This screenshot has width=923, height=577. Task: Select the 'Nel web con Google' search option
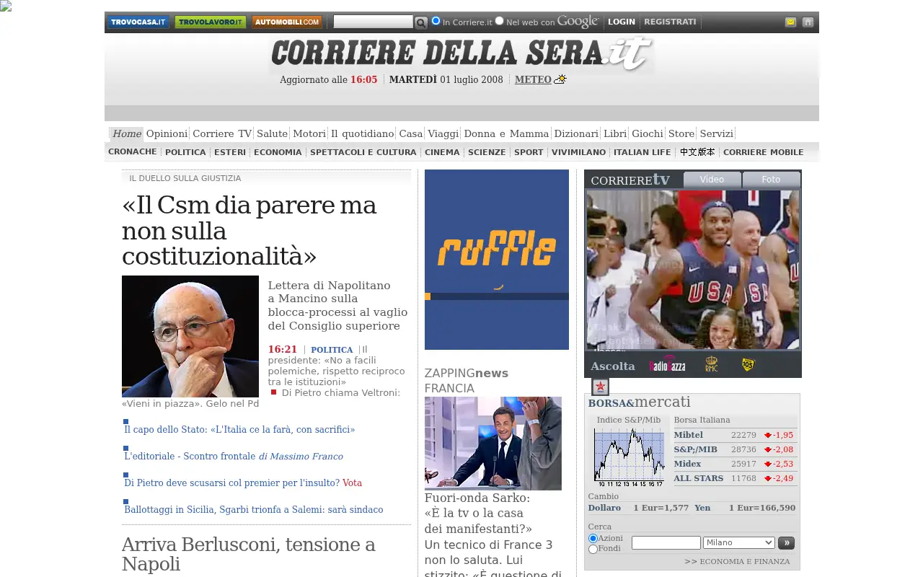pos(499,20)
